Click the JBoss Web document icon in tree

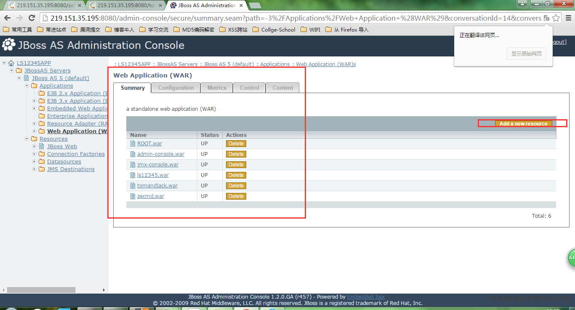42,147
